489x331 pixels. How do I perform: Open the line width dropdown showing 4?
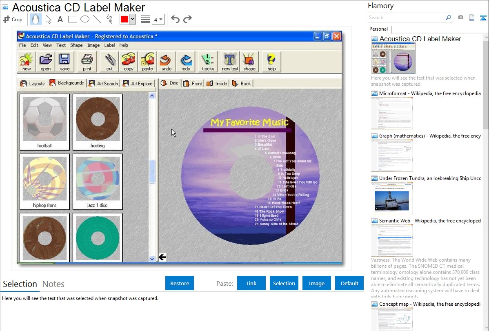coord(158,20)
